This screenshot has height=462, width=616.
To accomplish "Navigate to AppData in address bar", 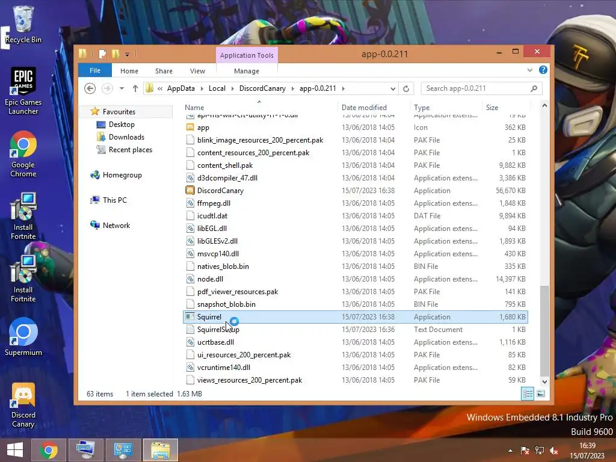I will click(x=180, y=88).
